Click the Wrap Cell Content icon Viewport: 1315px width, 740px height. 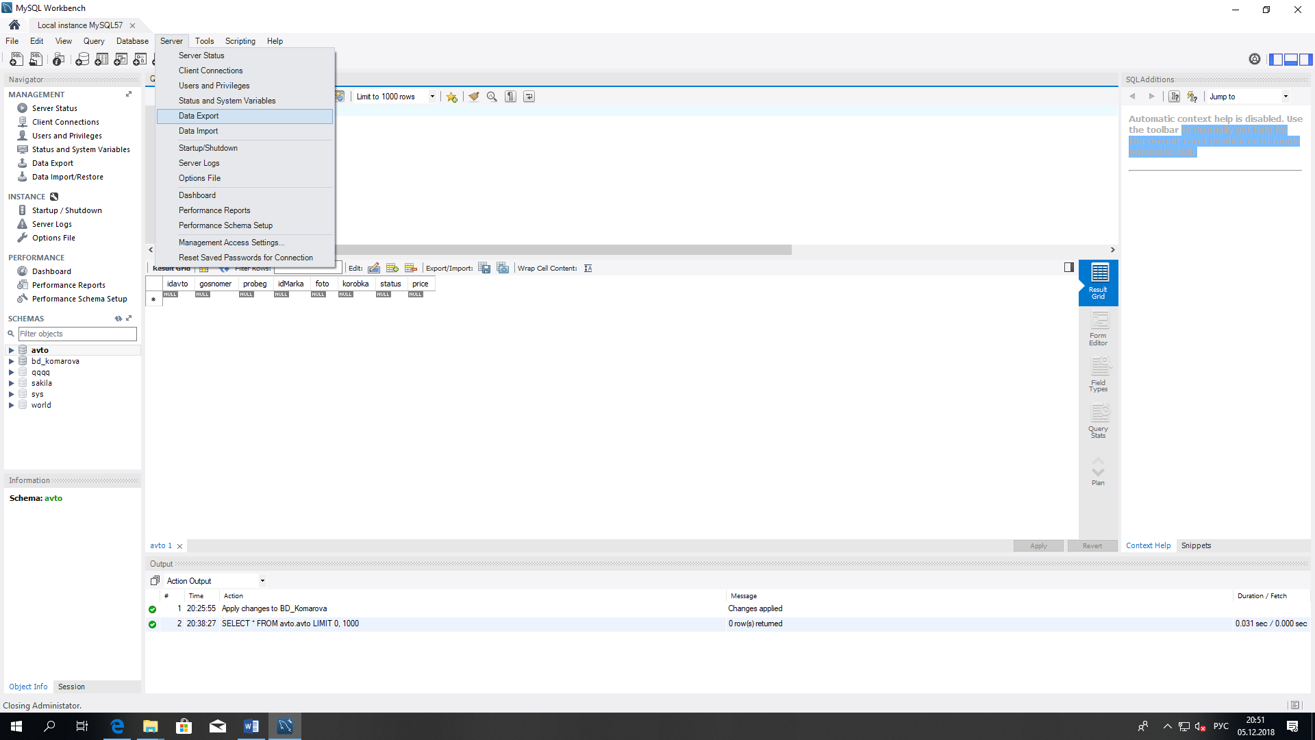click(x=588, y=269)
